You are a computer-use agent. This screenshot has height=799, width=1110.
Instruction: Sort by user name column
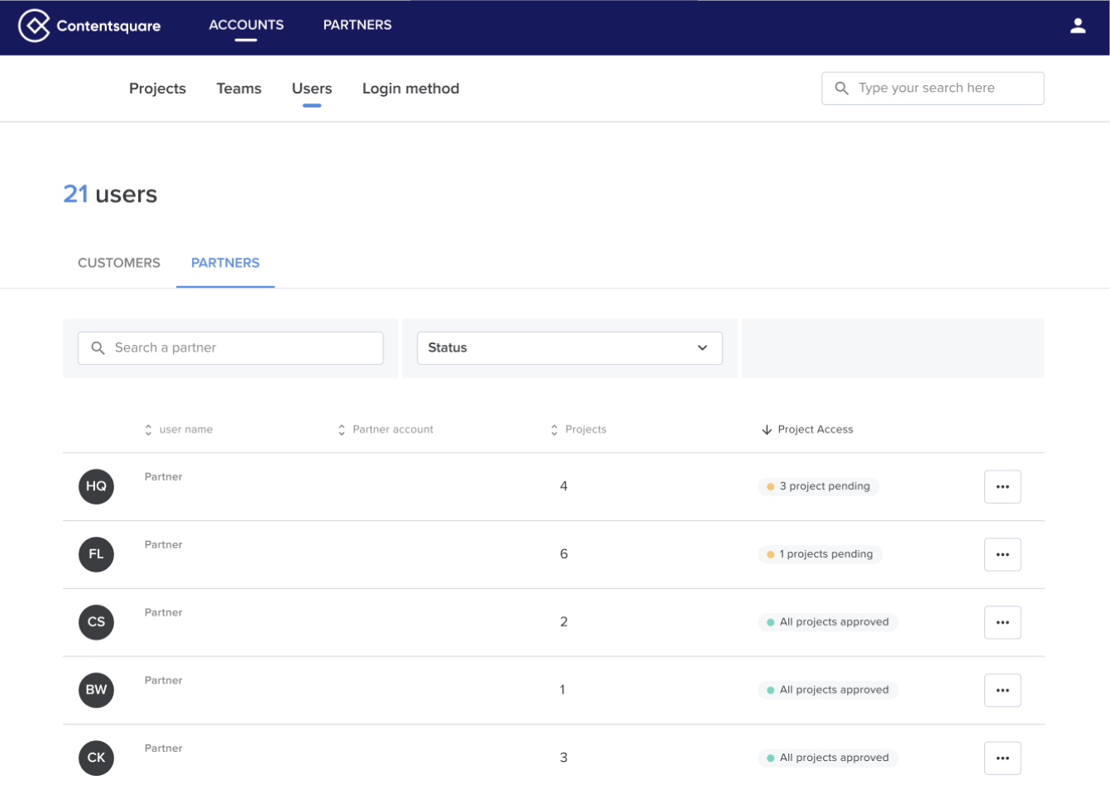click(179, 429)
